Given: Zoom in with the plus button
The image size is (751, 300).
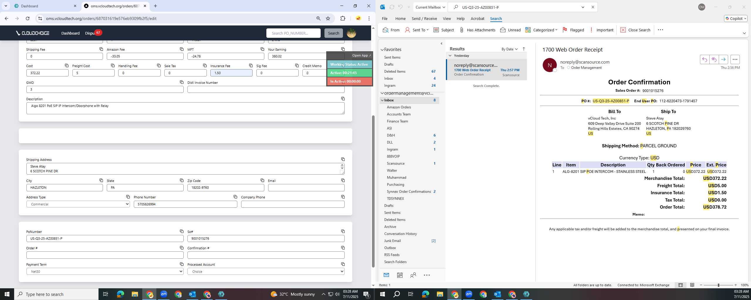Looking at the screenshot, I should pyautogui.click(x=735, y=285).
